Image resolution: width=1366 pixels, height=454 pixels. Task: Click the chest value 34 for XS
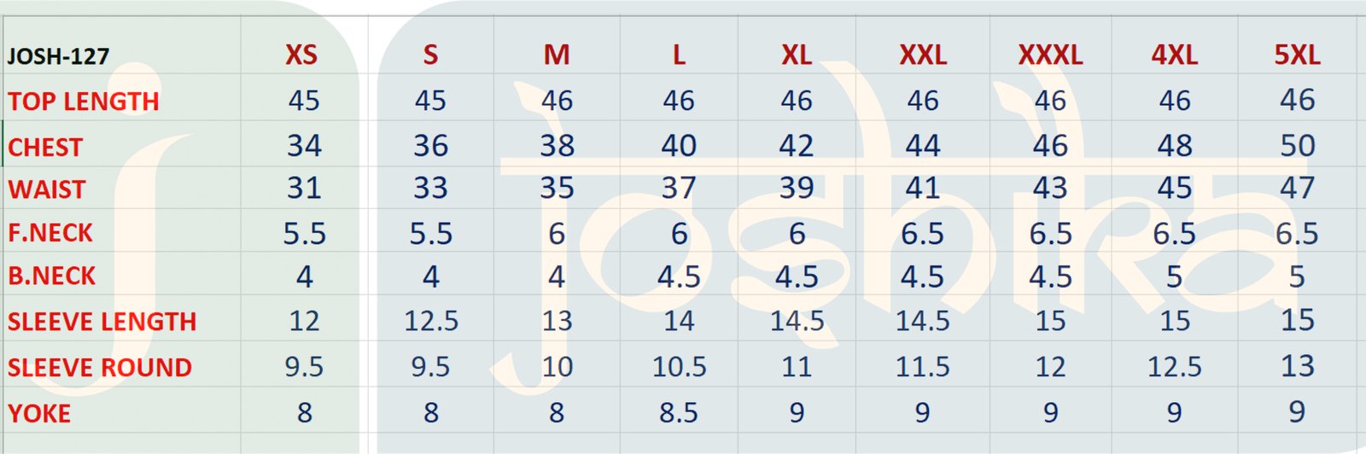tap(304, 146)
